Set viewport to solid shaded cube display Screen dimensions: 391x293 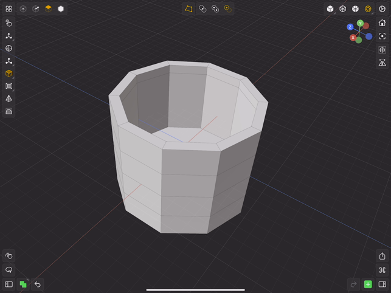coord(330,9)
